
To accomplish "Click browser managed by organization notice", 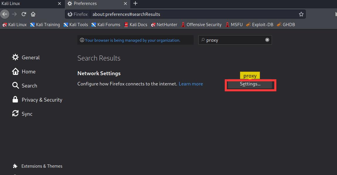I will pos(132,40).
